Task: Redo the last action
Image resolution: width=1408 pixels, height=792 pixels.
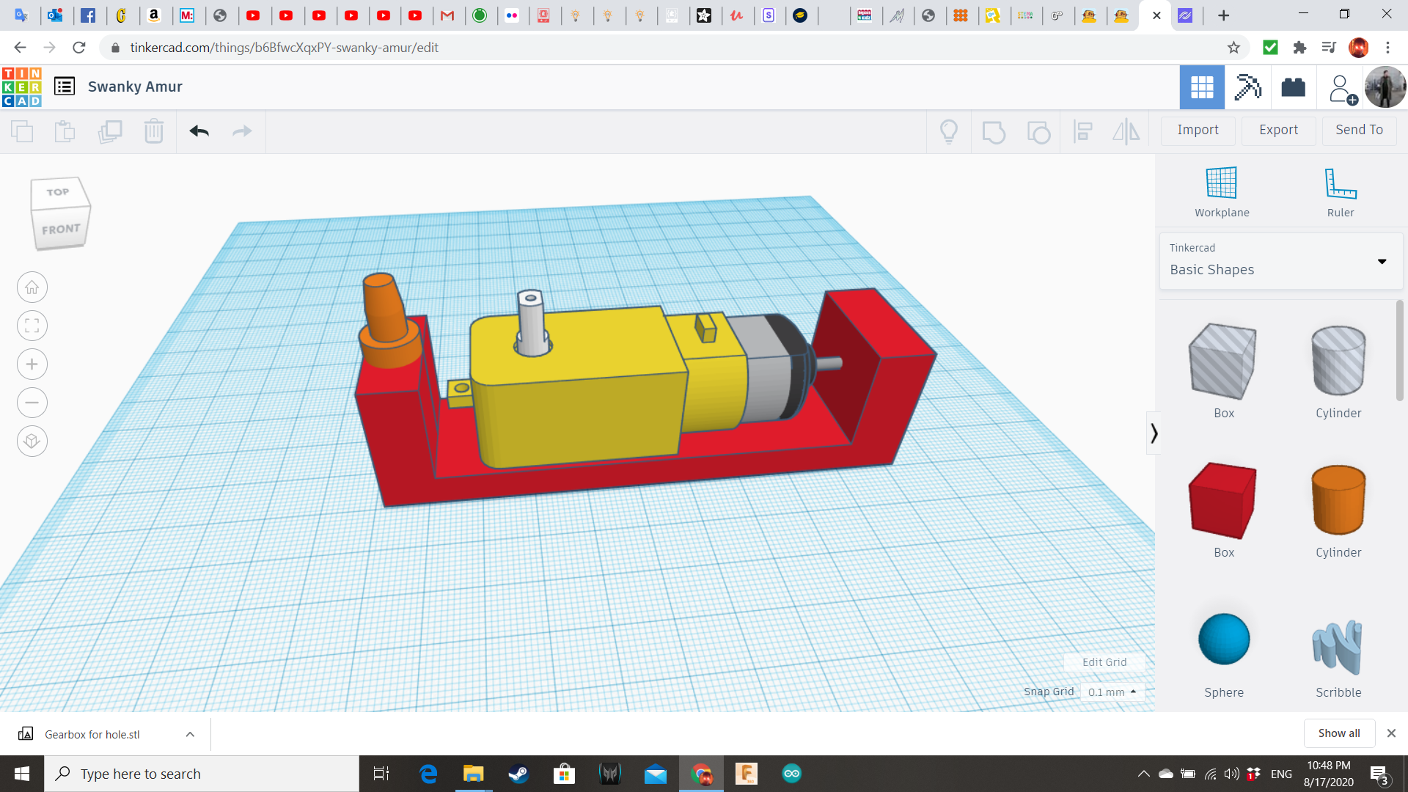Action: [x=242, y=131]
